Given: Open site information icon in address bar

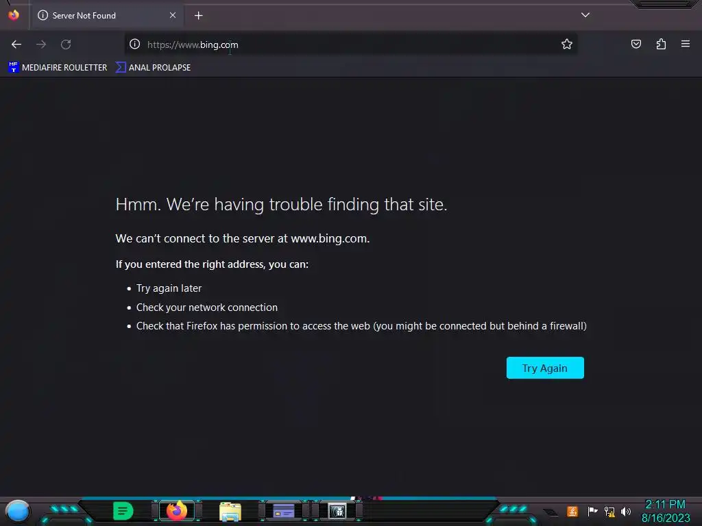Looking at the screenshot, I should click(x=135, y=44).
